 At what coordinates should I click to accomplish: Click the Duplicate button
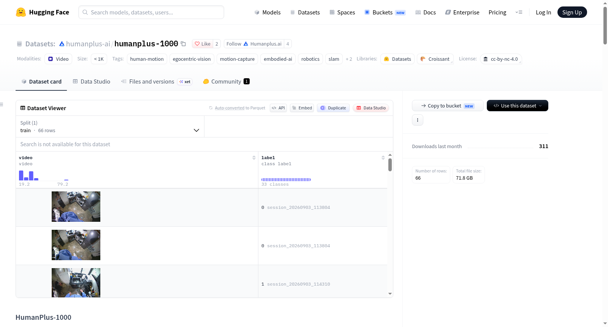coord(333,108)
